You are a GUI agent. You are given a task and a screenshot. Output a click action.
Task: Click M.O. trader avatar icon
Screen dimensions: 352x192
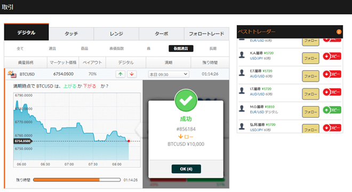point(242,108)
